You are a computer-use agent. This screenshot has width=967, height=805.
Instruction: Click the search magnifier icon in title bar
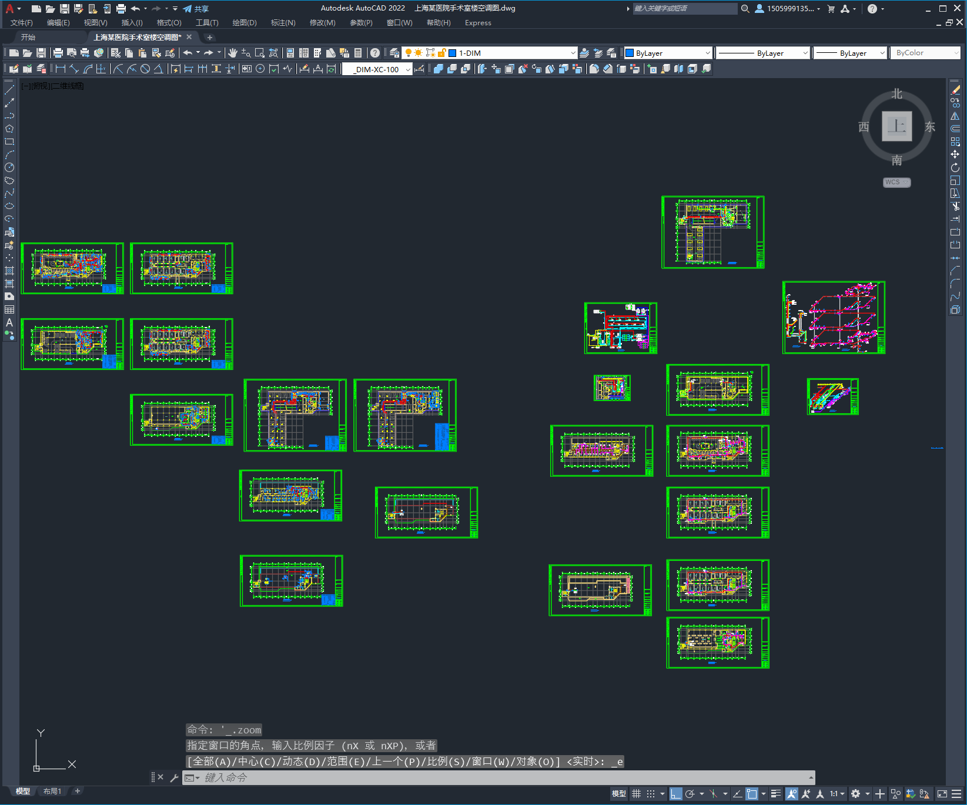(745, 8)
